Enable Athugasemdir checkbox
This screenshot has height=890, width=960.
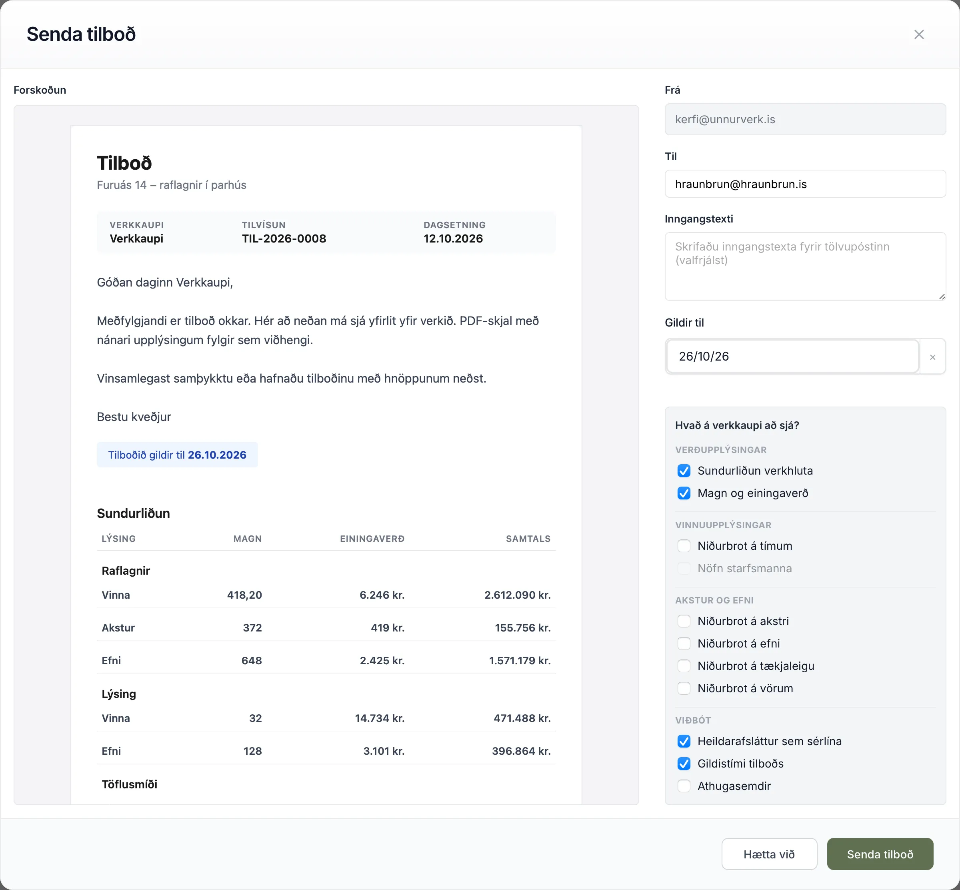(684, 786)
